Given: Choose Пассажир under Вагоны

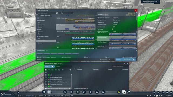Looking at the screenshot, I should (41, 32).
